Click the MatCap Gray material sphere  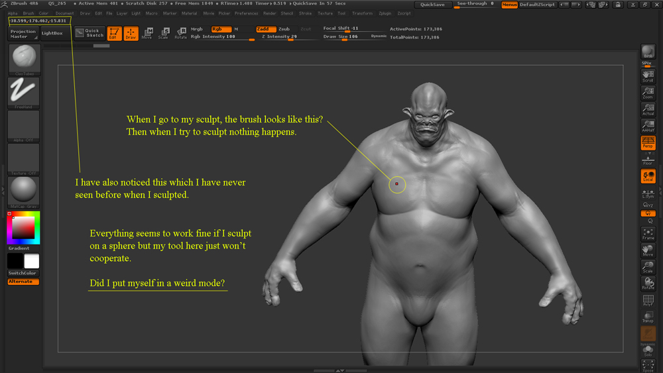click(24, 192)
